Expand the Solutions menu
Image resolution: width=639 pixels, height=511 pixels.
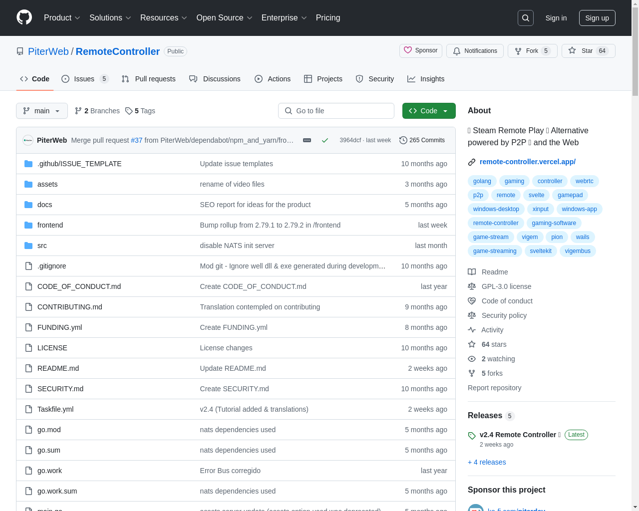(110, 18)
